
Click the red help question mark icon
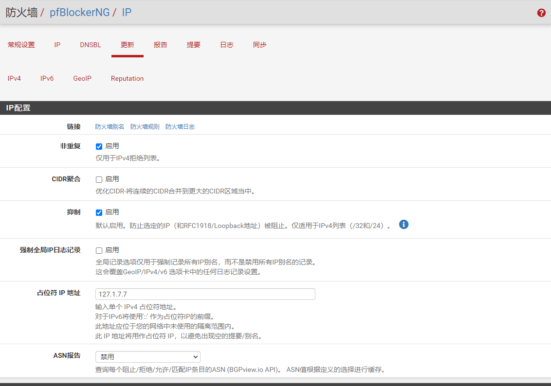click(x=541, y=13)
